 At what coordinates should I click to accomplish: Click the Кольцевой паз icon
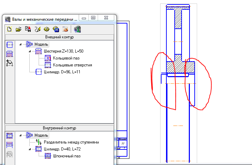48,58
